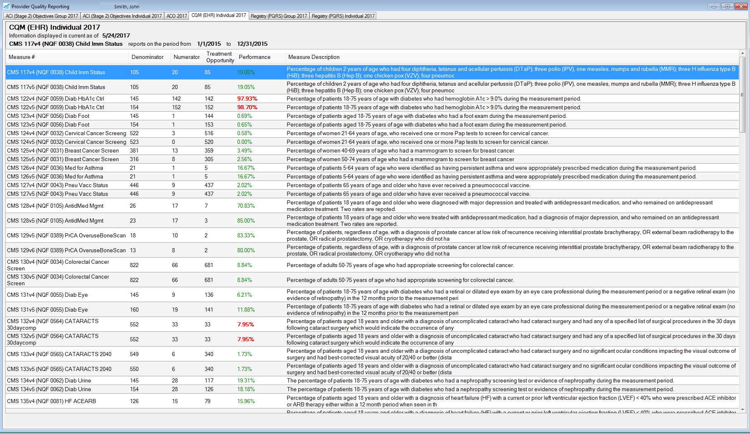Select row CMS 132v4 (NQF 0564) CATARACTS 30daycomp
The width and height of the screenshot is (750, 434).
pyautogui.click(x=372, y=324)
